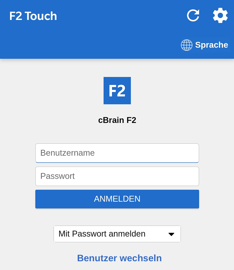Click the blue F2 logo square

tap(117, 91)
